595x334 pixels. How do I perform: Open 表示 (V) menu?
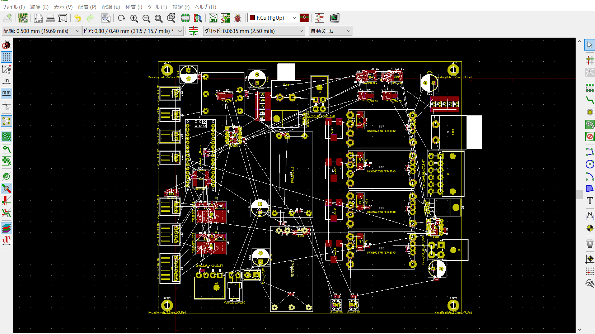click(x=63, y=7)
